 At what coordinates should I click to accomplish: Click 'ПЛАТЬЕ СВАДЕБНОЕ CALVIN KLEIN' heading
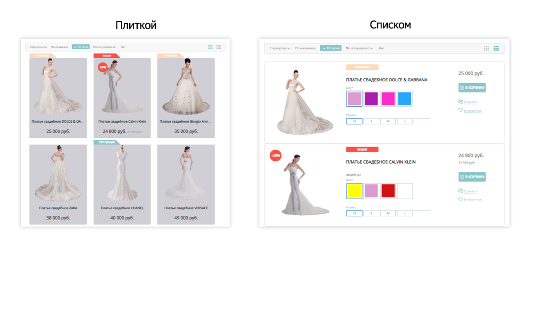point(381,162)
